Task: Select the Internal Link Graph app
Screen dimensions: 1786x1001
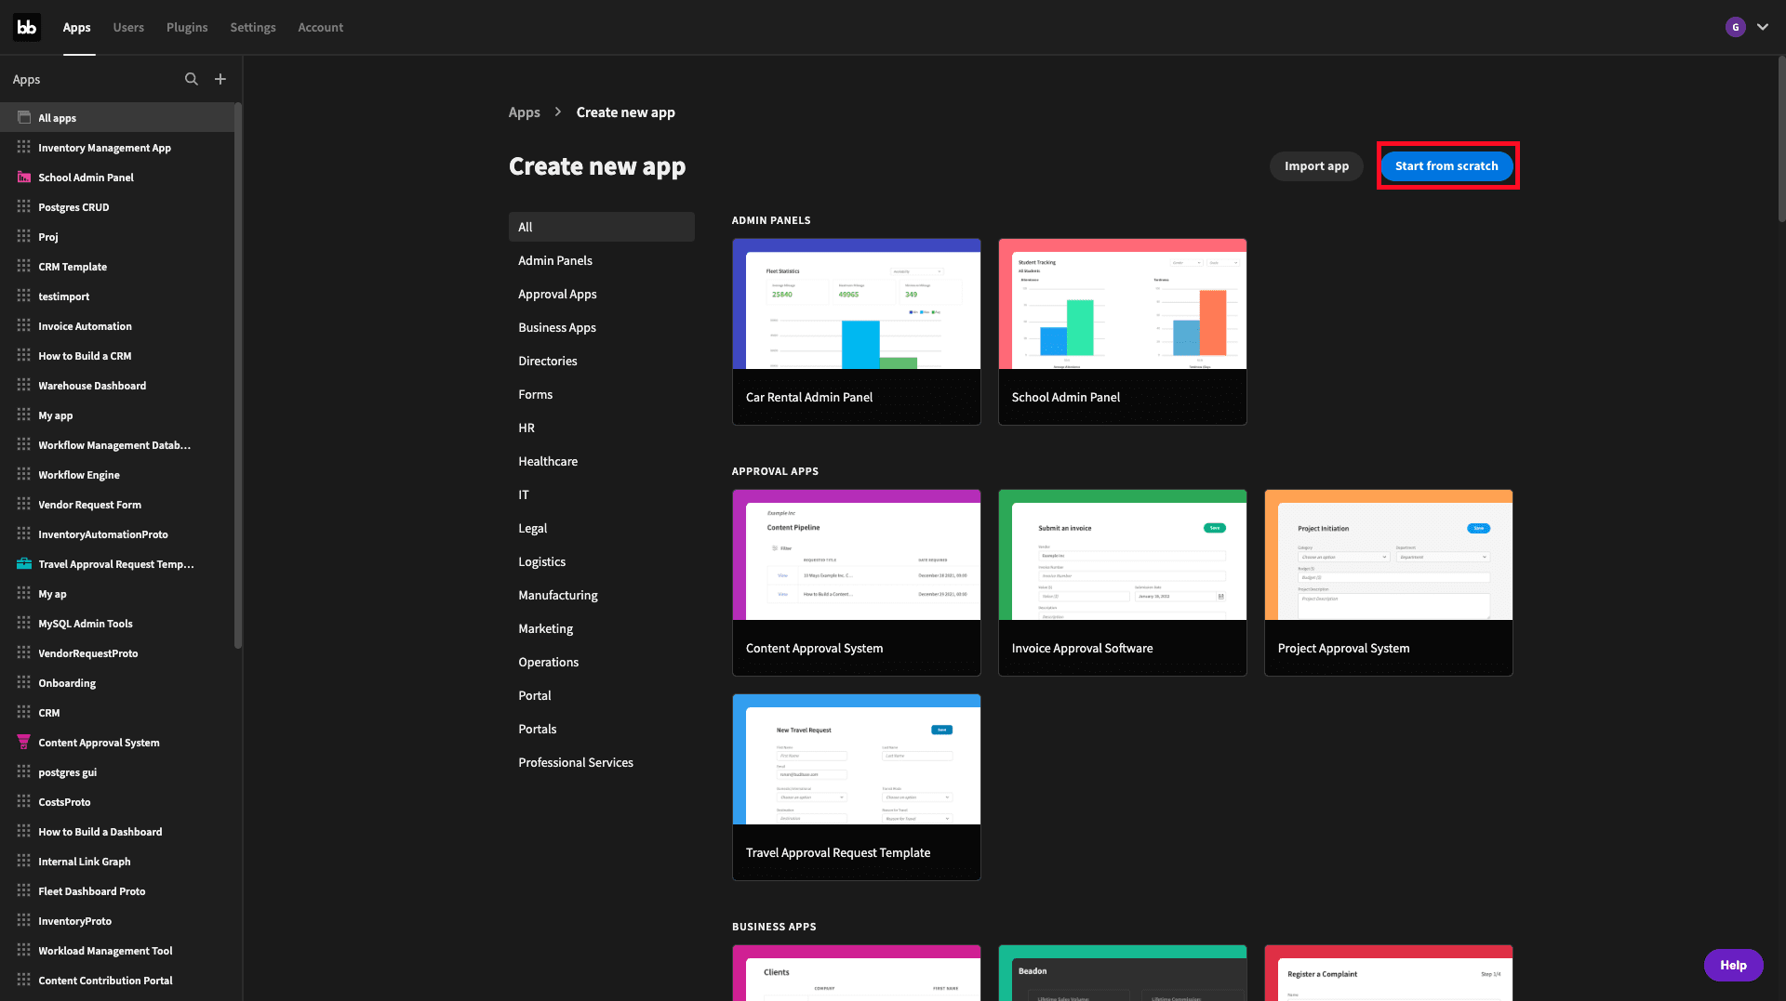Action: pyautogui.click(x=117, y=862)
